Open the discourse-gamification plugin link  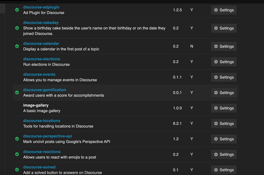45,90
